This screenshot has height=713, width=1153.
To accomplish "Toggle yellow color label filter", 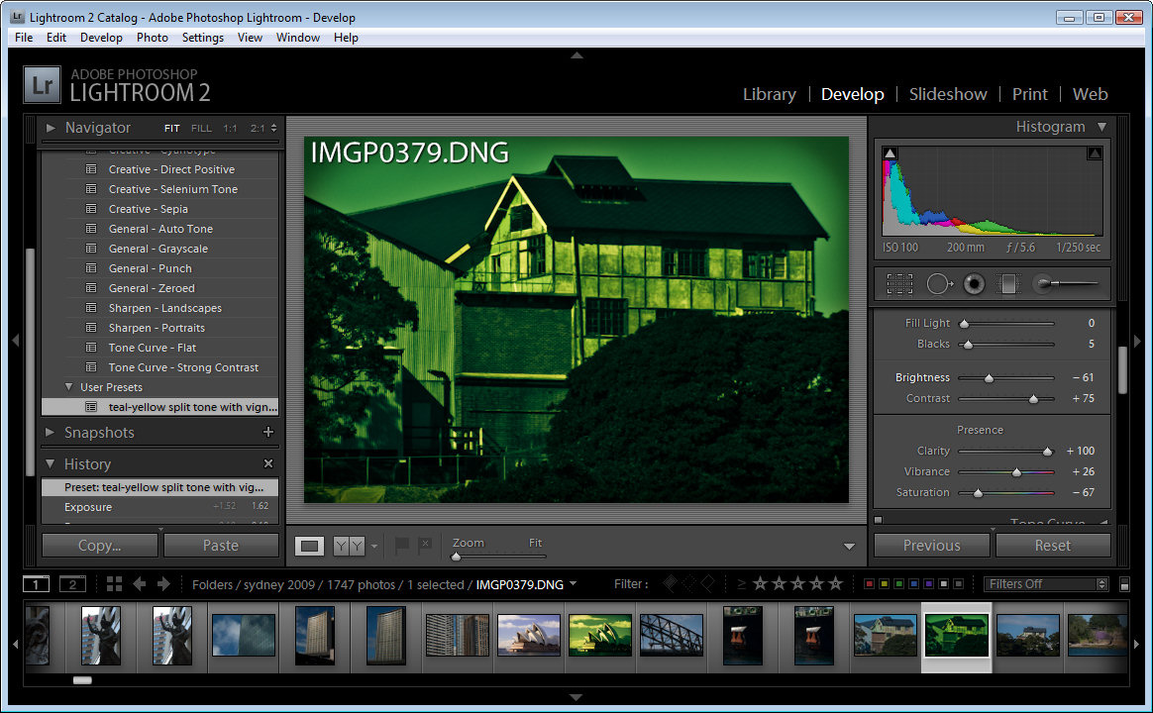I will pyautogui.click(x=884, y=584).
